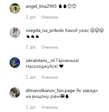Click cat emoji in dimavolkanov_fan.page comment
Image resolution: width=109 pixels, height=112 pixels.
click(63, 96)
